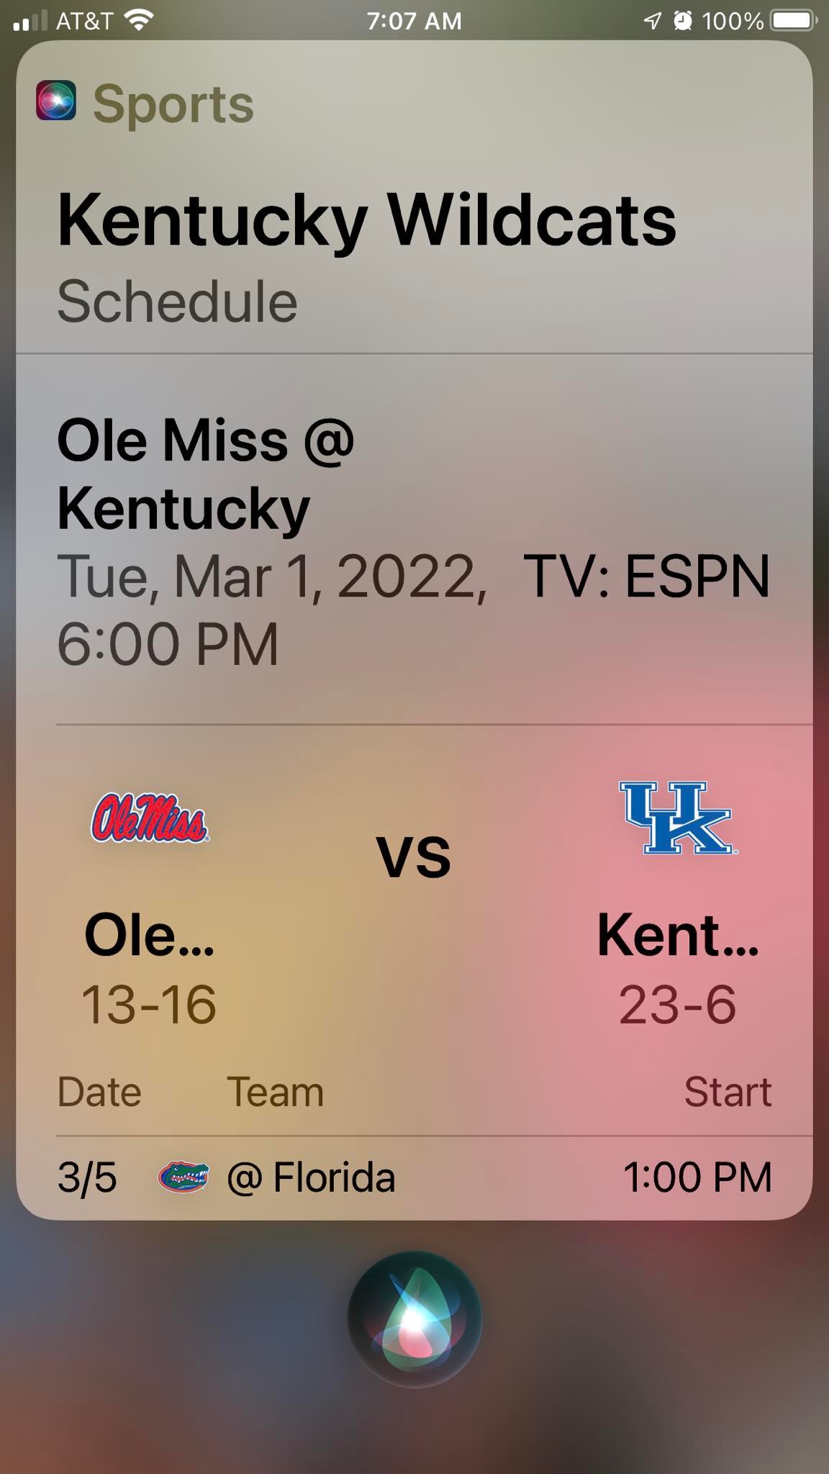829x1474 pixels.
Task: Tap the Ole Miss 13-16 record
Action: point(149,1004)
